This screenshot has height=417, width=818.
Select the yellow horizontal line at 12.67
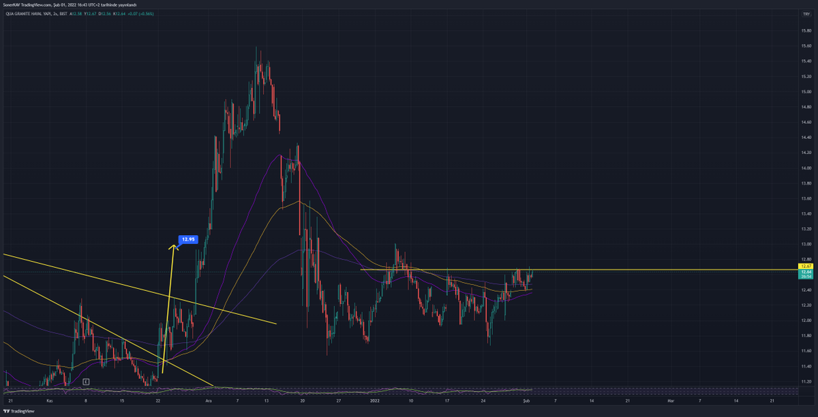[578, 270]
